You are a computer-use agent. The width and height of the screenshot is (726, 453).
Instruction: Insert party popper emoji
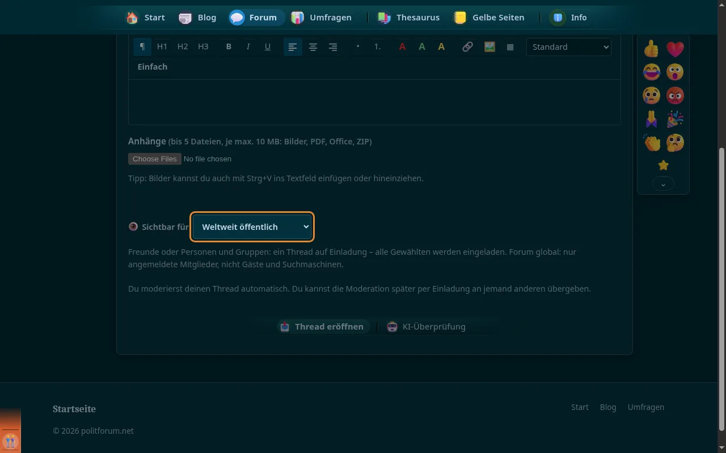point(675,119)
